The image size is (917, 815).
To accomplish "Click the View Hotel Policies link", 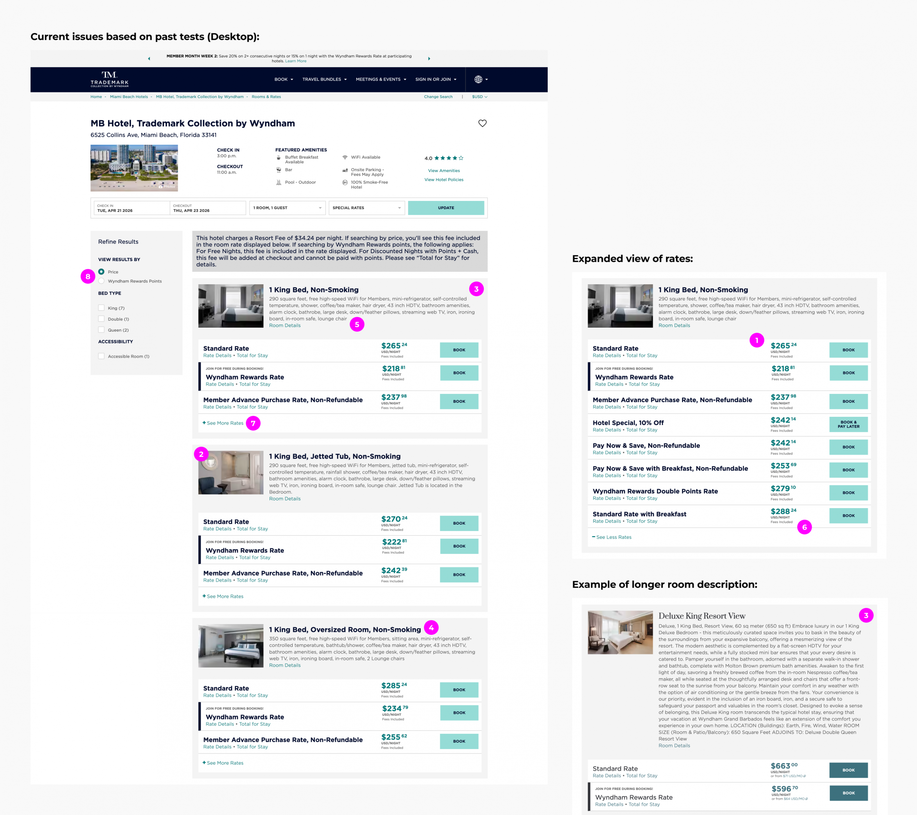I will [444, 179].
